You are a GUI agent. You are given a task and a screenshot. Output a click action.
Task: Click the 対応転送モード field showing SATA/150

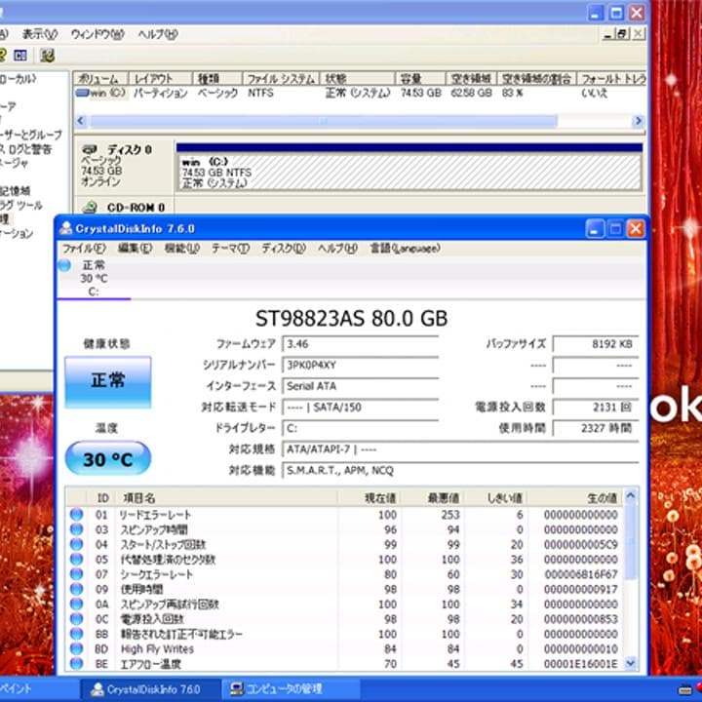tap(360, 407)
